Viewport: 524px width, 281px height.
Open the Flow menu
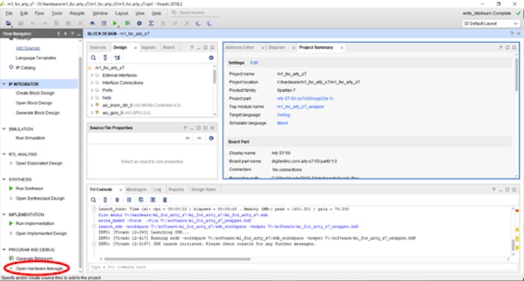pyautogui.click(x=40, y=13)
